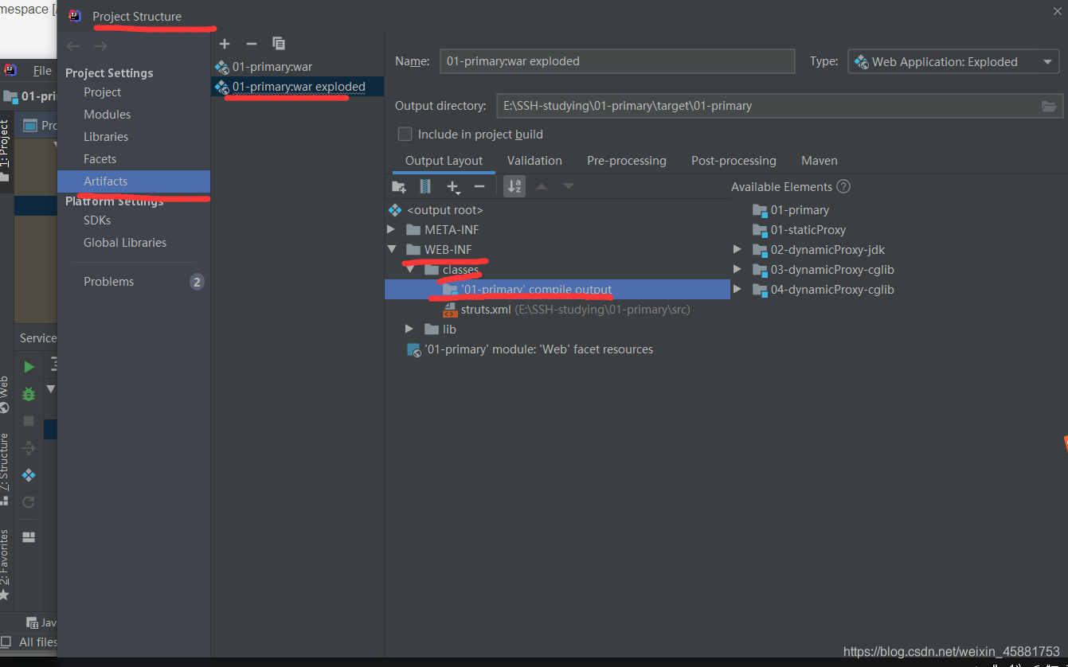Collapse the WEB-INF folder

pos(391,249)
